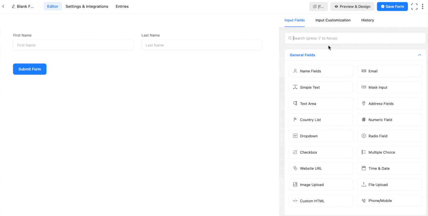Click the back arrow icon

point(3,7)
